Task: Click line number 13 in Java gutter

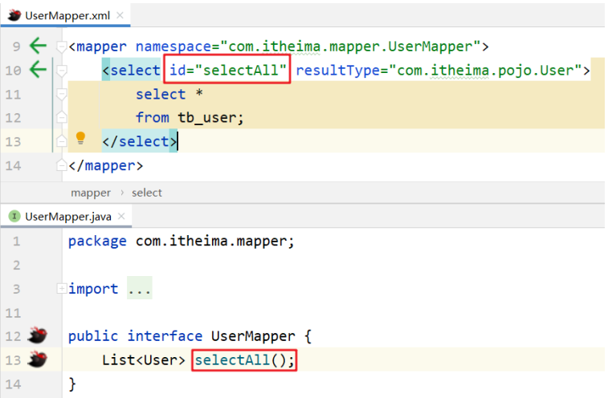Action: pos(13,360)
